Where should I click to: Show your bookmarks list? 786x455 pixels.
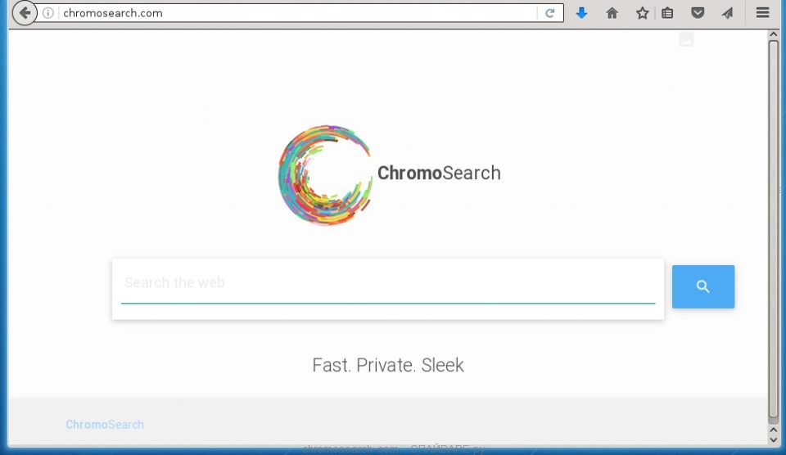click(x=667, y=13)
